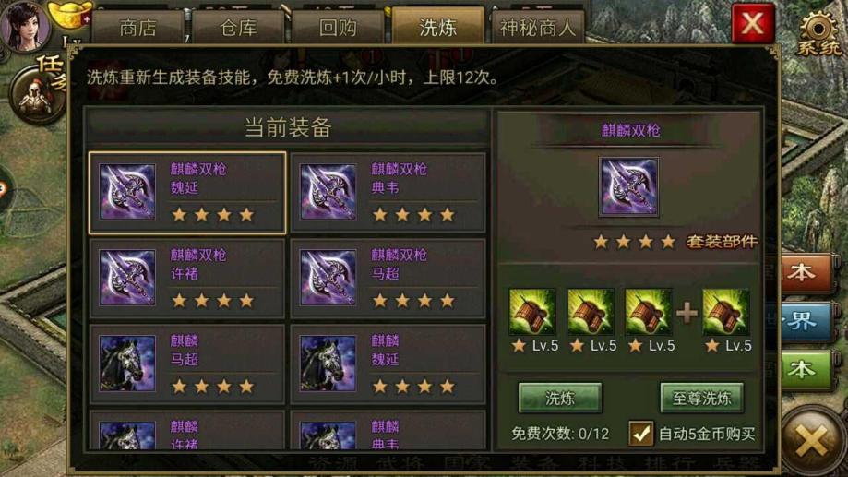
Task: Open the 系统 gear settings icon
Action: click(x=818, y=32)
